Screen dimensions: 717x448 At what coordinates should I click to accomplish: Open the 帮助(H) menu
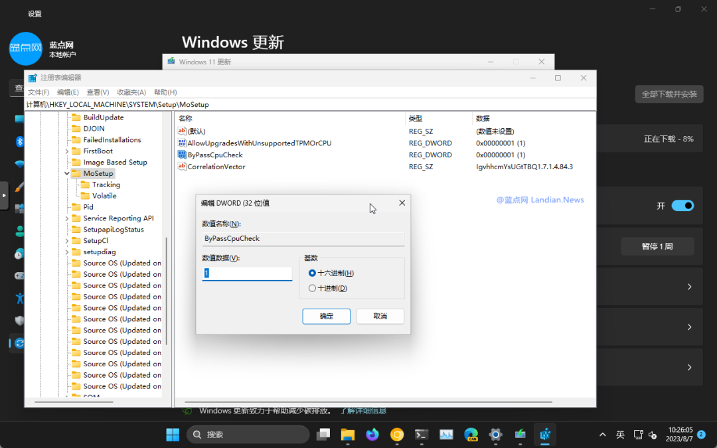tap(165, 92)
